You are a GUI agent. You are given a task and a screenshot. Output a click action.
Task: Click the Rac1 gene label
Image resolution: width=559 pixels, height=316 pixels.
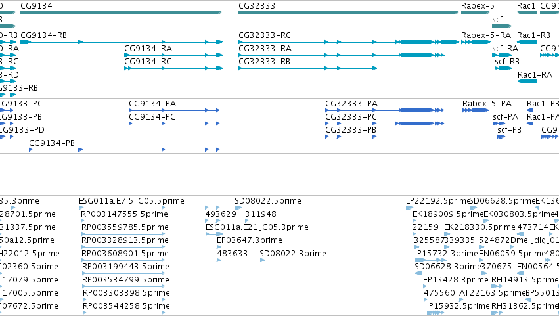[526, 6]
